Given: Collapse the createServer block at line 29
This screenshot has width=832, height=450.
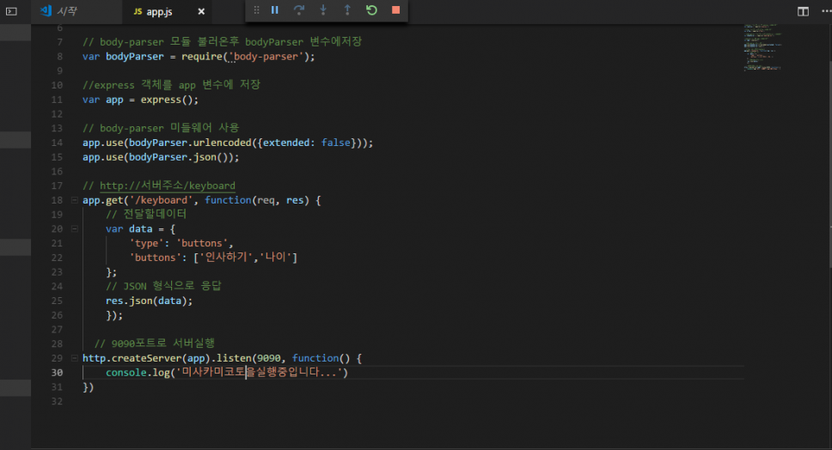Looking at the screenshot, I should tap(74, 358).
